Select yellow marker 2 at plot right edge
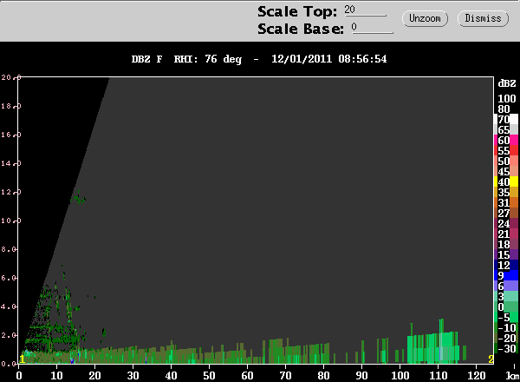This screenshot has width=520, height=382. pyautogui.click(x=491, y=359)
